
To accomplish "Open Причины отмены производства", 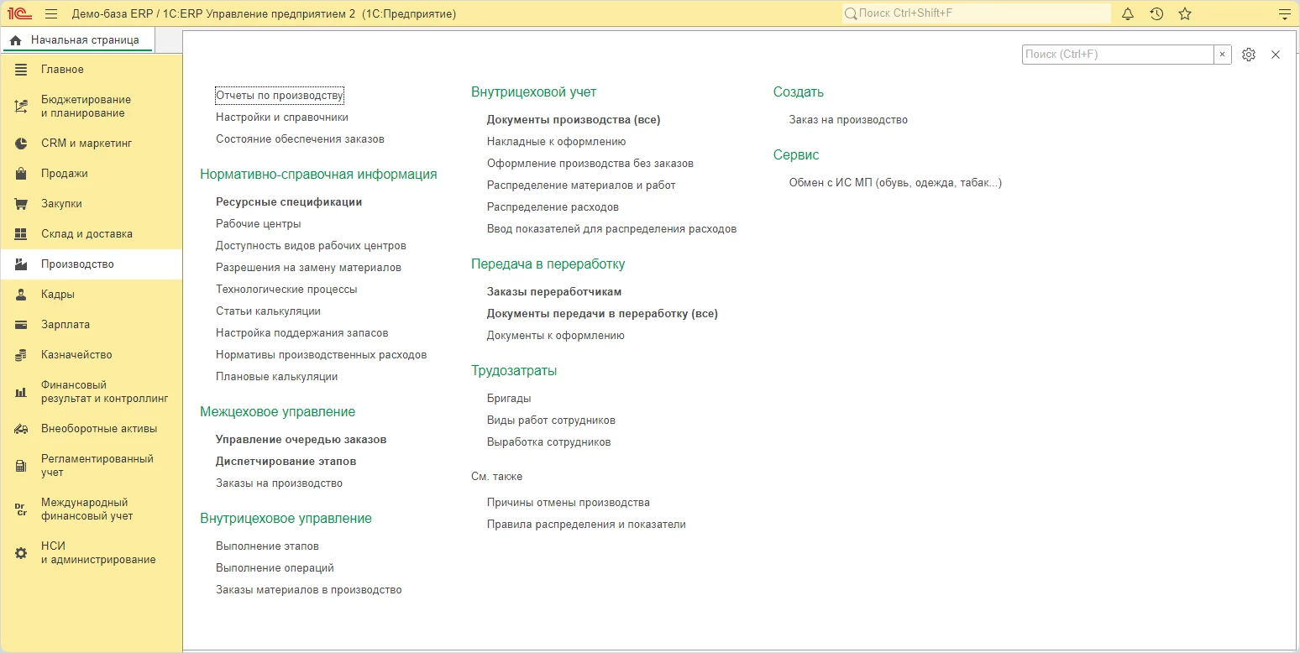I will (569, 503).
